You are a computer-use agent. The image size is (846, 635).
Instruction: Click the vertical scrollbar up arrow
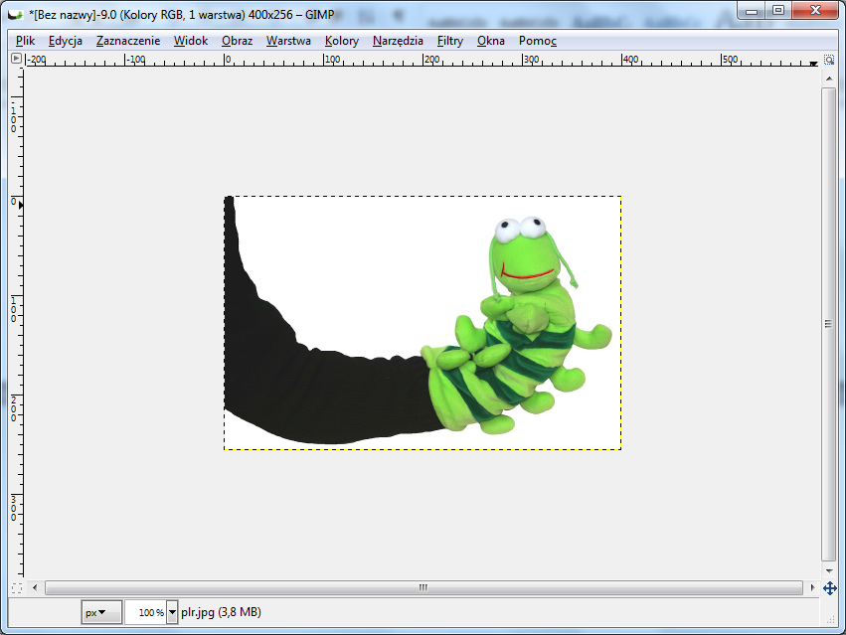tap(829, 79)
